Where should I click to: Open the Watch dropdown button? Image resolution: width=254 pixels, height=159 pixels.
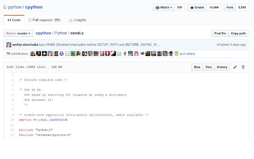click(x=164, y=8)
